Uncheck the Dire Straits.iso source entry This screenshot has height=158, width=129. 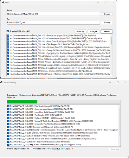(8, 35)
